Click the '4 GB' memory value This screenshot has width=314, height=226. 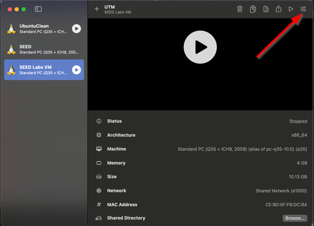tap(302, 163)
